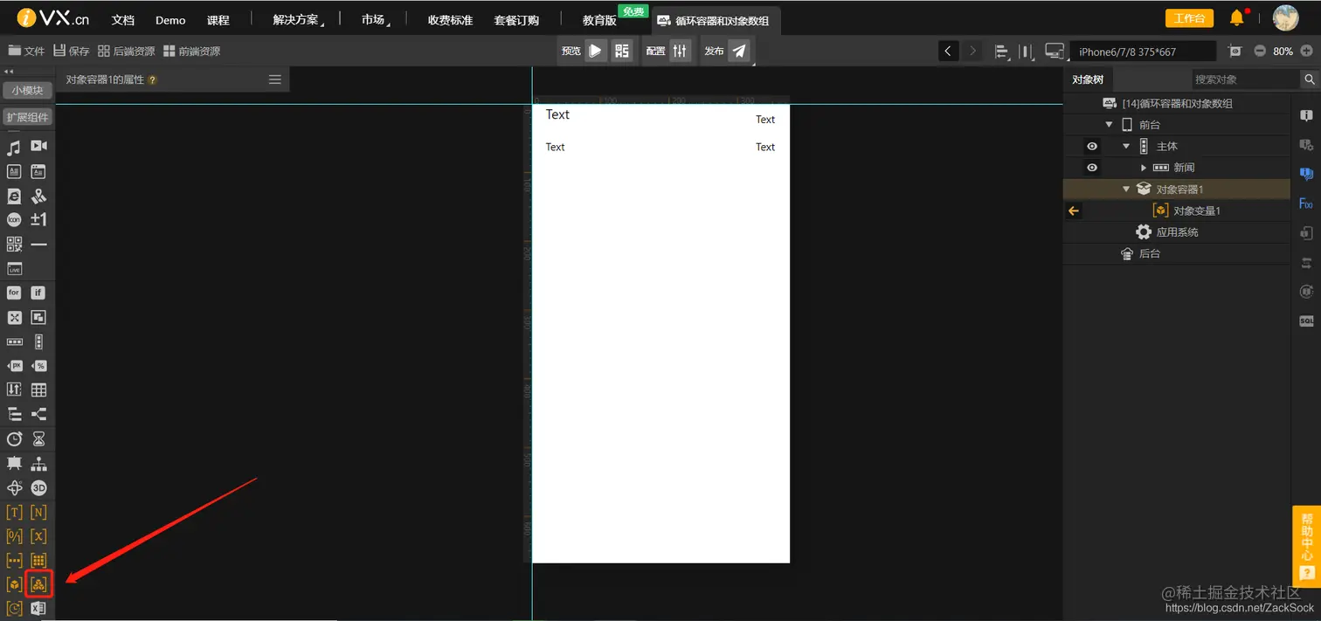Expand the 新闻 tree node

(1144, 168)
